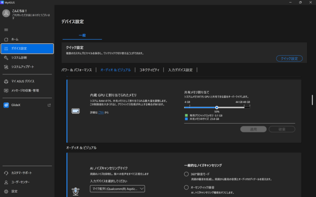Click the システムアップデート icon
The image size is (316, 197).
point(6,67)
